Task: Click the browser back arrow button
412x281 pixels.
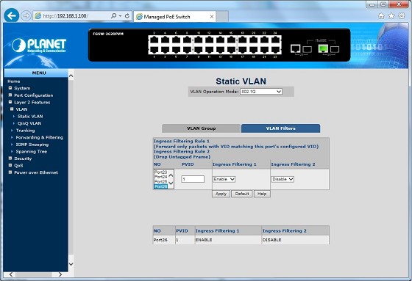Action: tap(12, 15)
